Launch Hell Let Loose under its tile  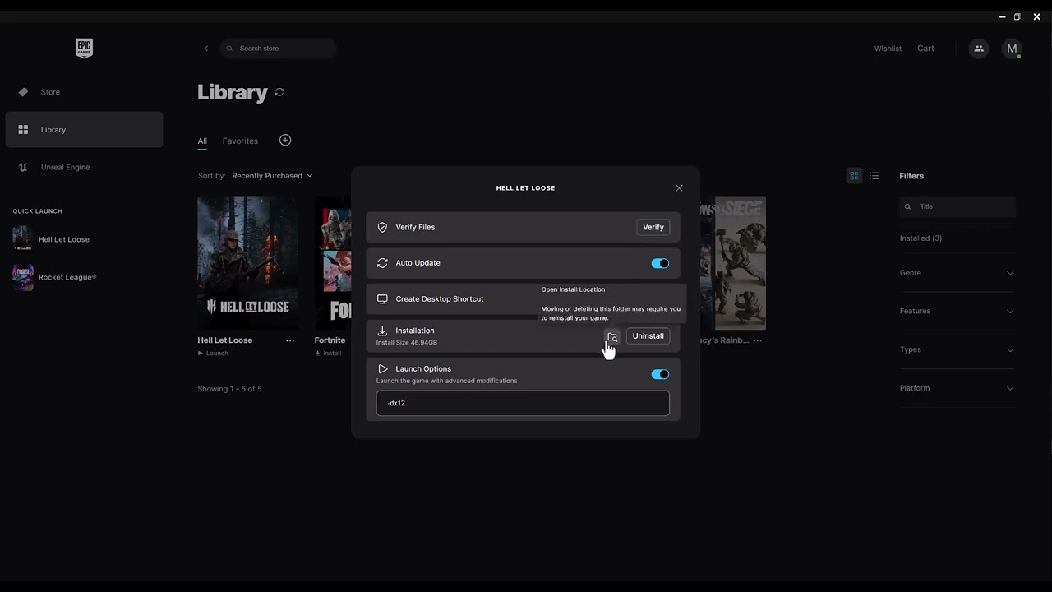(213, 354)
